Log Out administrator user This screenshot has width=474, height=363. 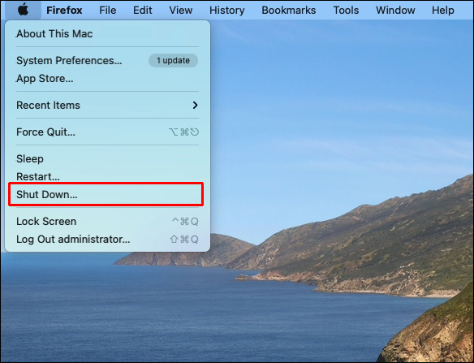pyautogui.click(x=107, y=239)
